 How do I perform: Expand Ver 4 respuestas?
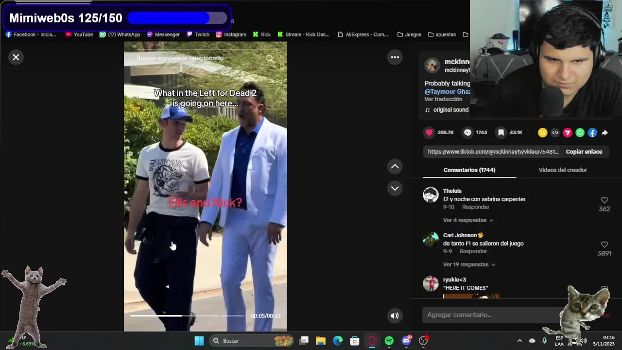click(x=468, y=220)
